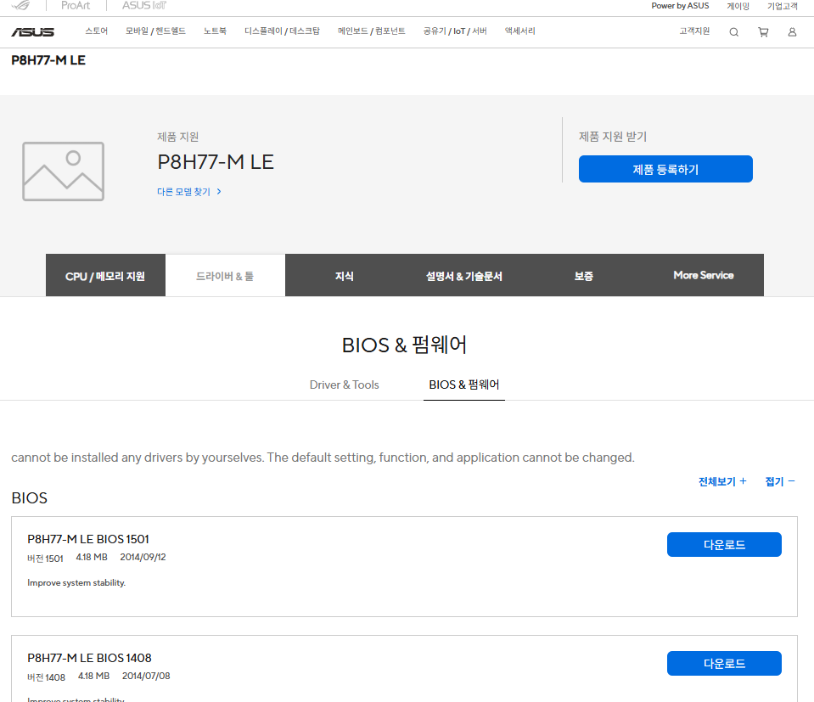Switch to the 지식 tab
This screenshot has width=814, height=702.
345,275
